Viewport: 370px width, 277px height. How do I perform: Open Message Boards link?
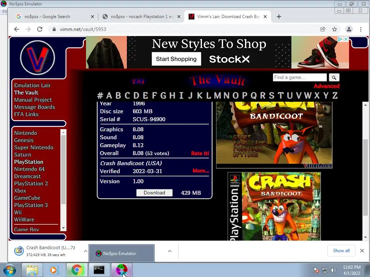pos(34,107)
